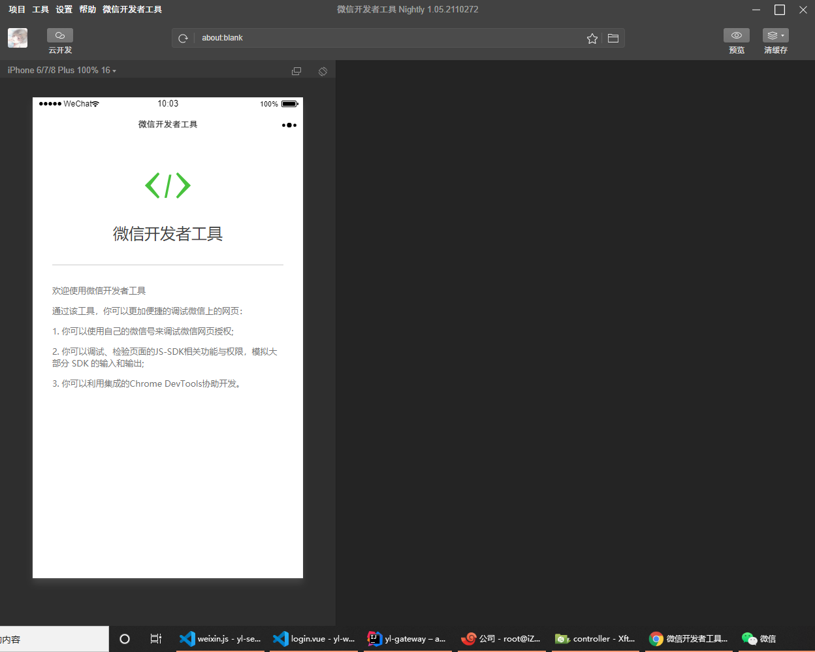Open the 微信开发者工具 menu
Image resolution: width=815 pixels, height=652 pixels.
[133, 10]
